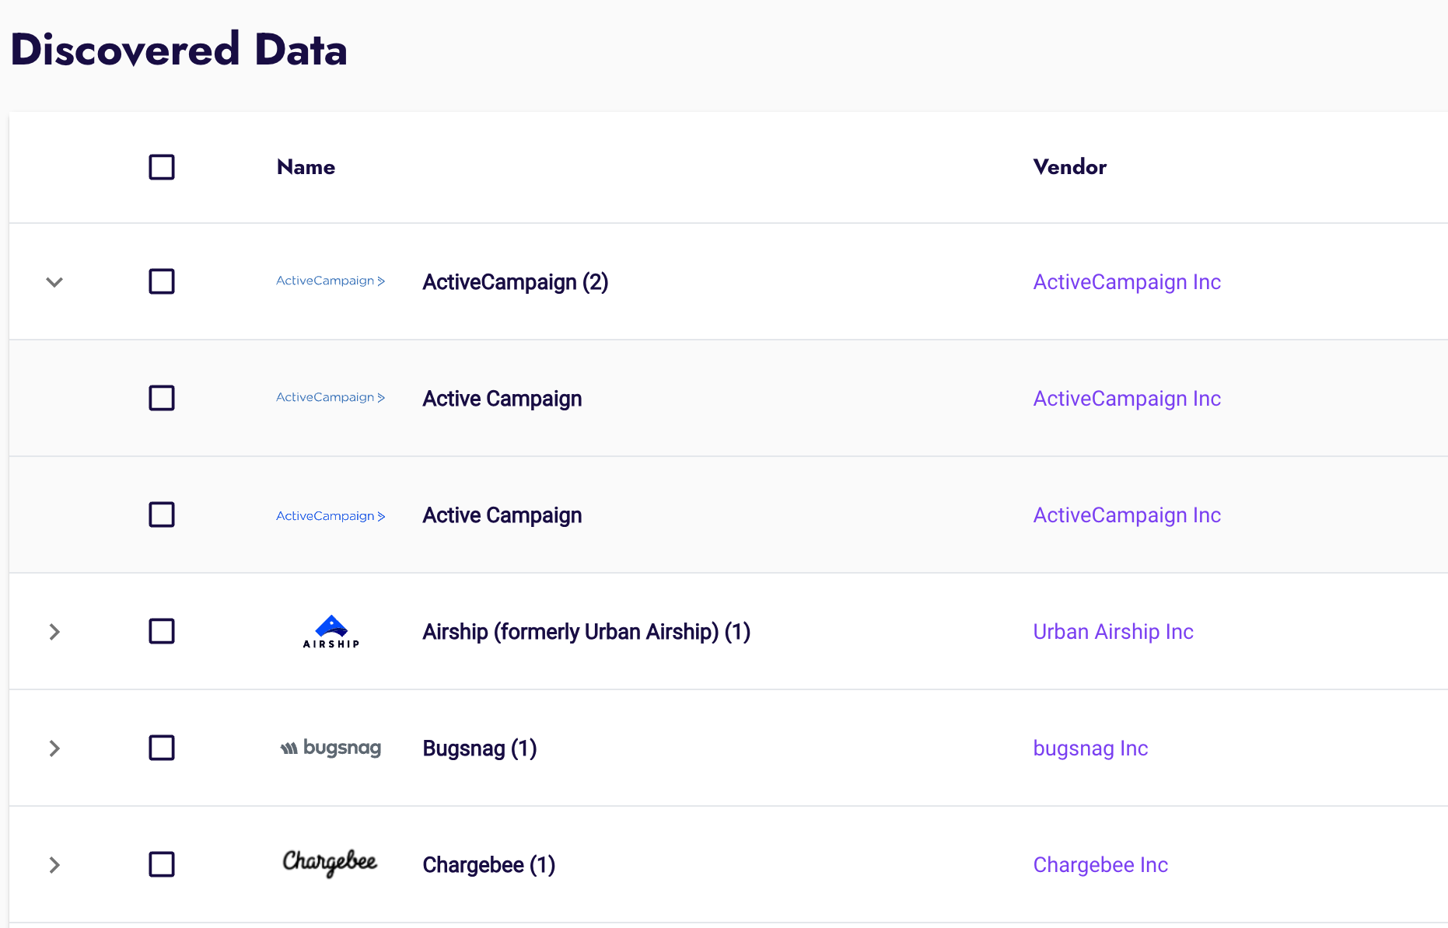Collapse the ActiveCampaign (2) group chevron
Viewport: 1448px width, 928px height.
coord(54,282)
